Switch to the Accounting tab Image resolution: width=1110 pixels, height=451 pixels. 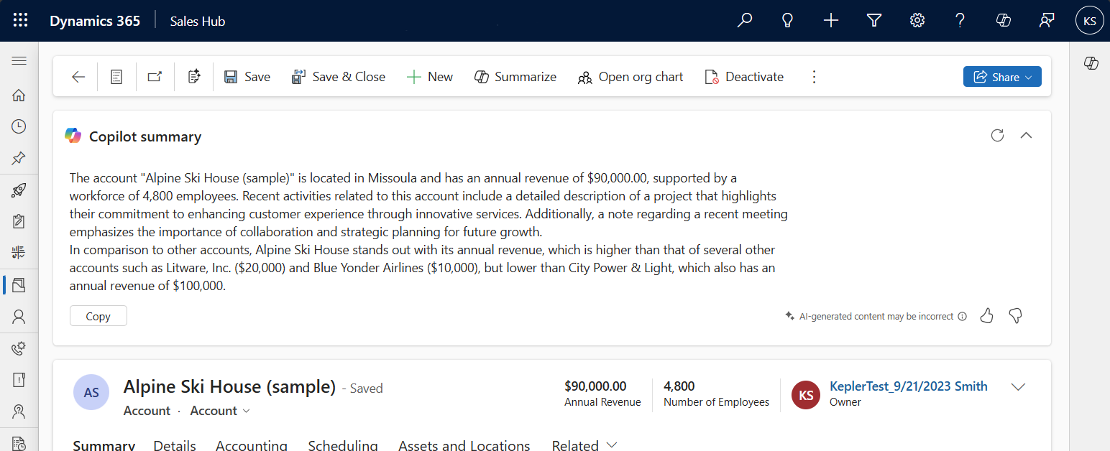point(252,445)
